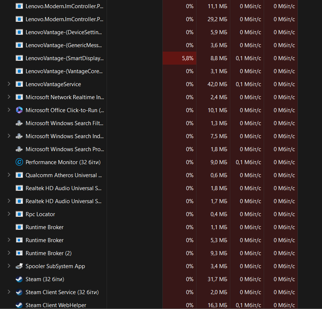The image size is (322, 309).
Task: Click the Runtime Broker (2) process icon
Action: pos(19,253)
